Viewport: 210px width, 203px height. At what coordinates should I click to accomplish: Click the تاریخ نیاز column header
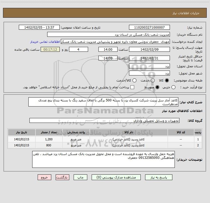pyautogui.click(x=22, y=132)
